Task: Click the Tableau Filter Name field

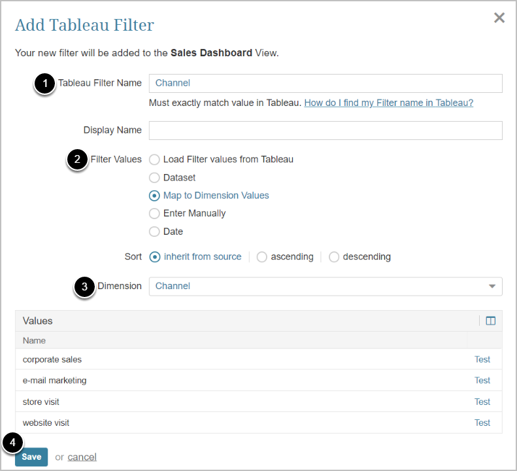Action: point(325,83)
